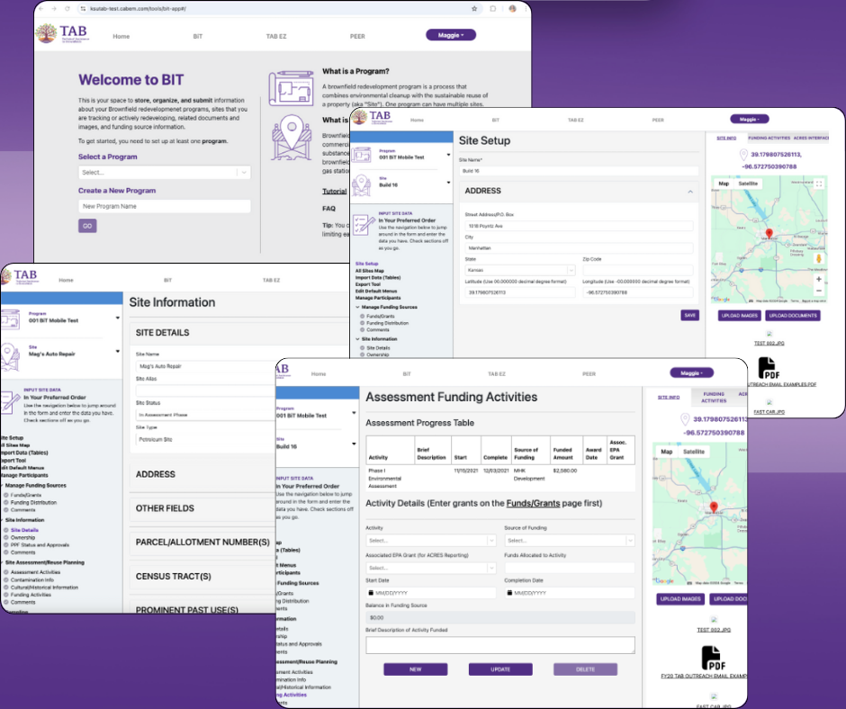Viewport: 846px width, 709px height.
Task: Select Funding Distribution radio in Site Setup sidebar
Action: point(362,324)
